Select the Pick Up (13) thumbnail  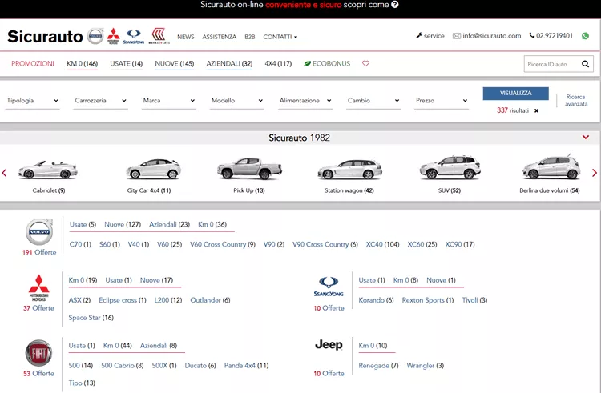pos(249,175)
